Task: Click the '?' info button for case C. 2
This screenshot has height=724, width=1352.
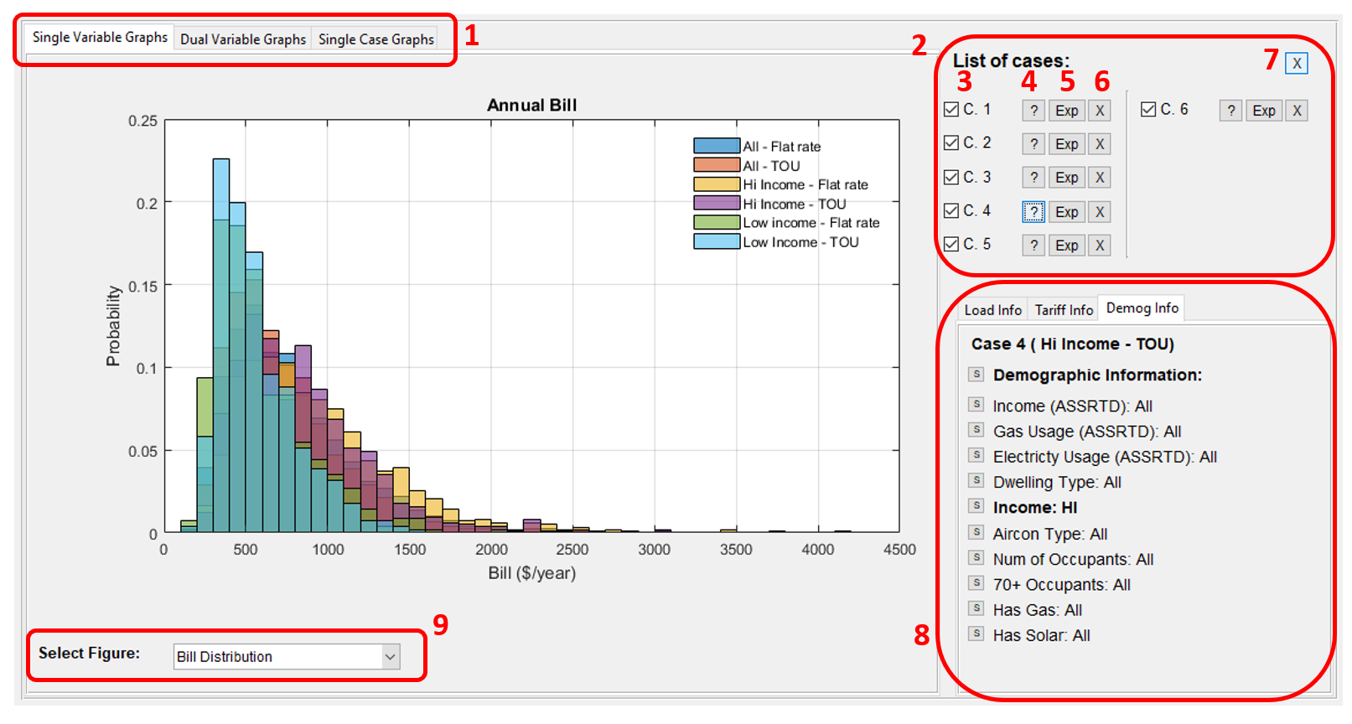Action: (x=1033, y=144)
